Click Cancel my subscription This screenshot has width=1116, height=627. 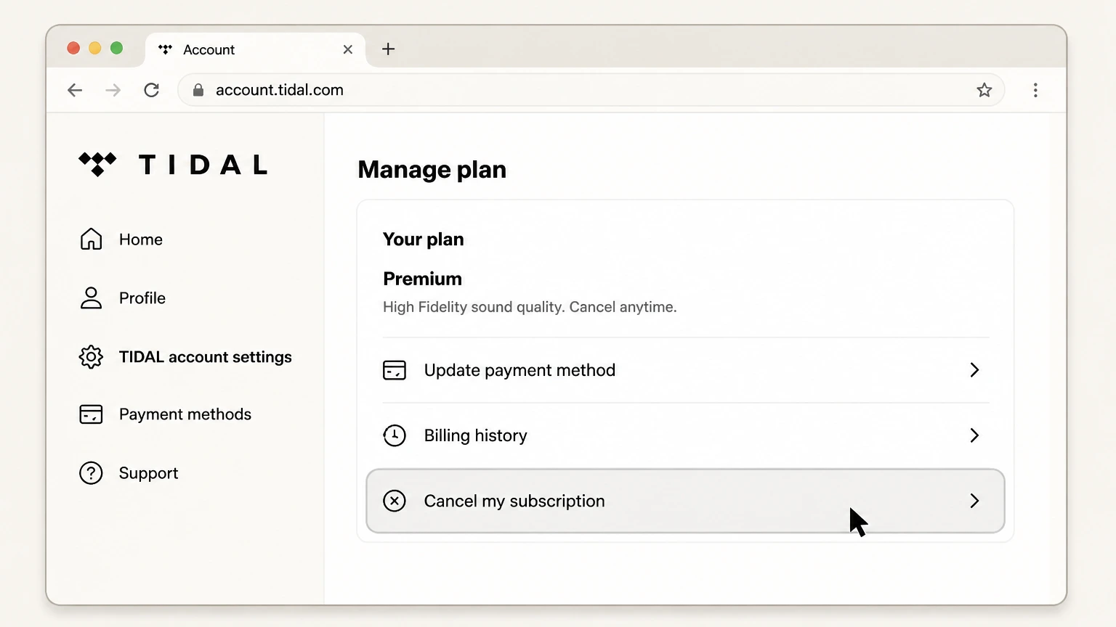tap(686, 501)
